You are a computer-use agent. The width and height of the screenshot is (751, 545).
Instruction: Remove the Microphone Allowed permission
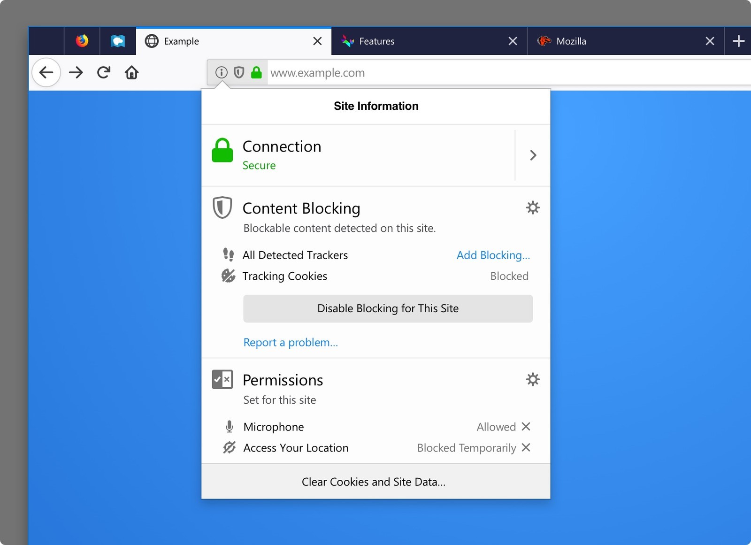tap(526, 426)
